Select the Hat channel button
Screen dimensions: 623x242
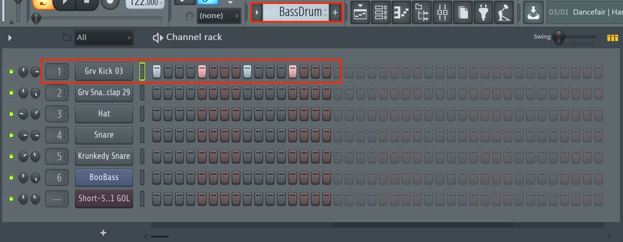point(104,114)
